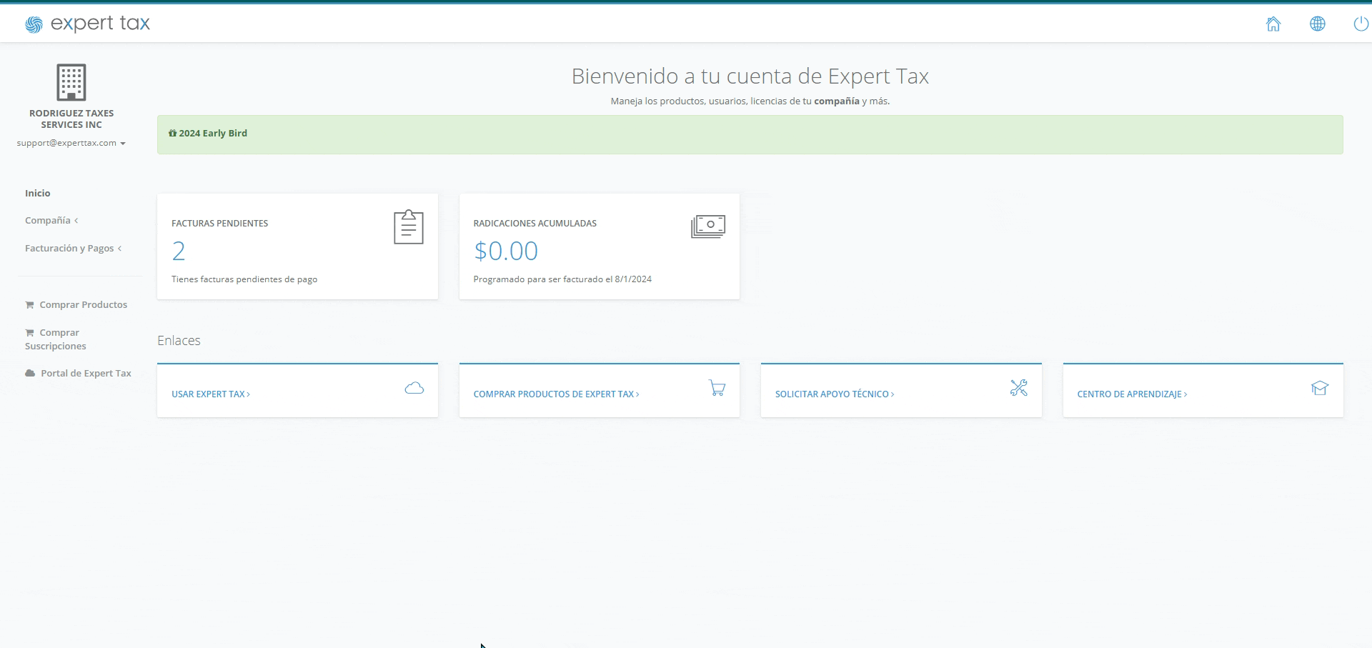This screenshot has height=648, width=1372.
Task: Click the Expert Tax logo
Action: point(87,24)
